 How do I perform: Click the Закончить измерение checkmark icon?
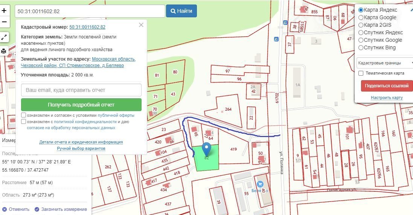click(x=37, y=209)
